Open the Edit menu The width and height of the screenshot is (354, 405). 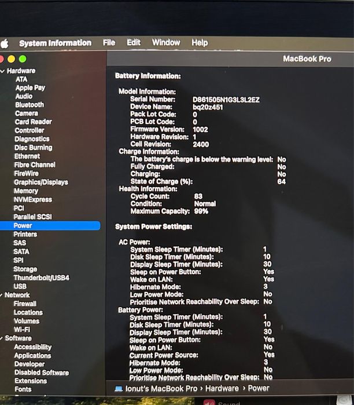[134, 42]
